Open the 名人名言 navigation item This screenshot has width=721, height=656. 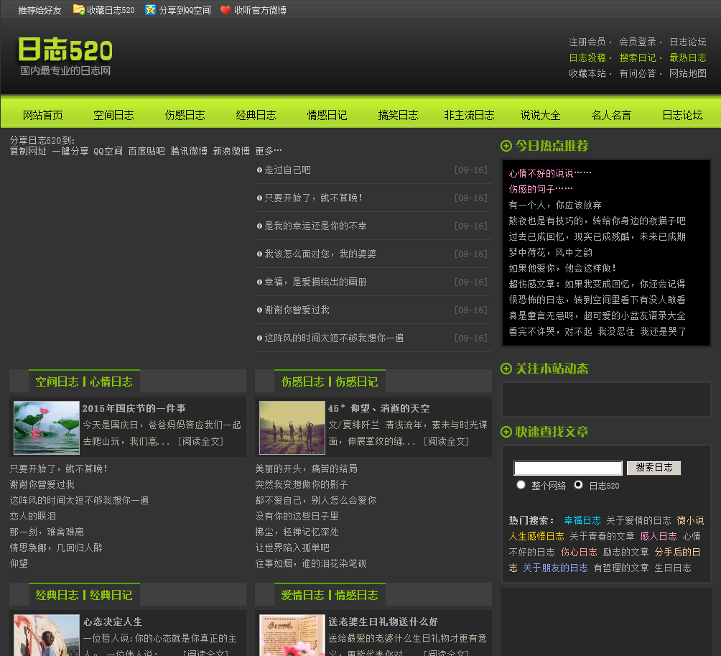click(x=611, y=115)
